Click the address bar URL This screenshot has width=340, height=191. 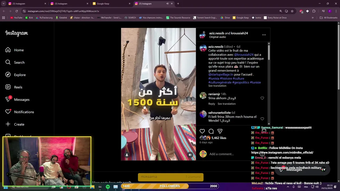pos(63,11)
